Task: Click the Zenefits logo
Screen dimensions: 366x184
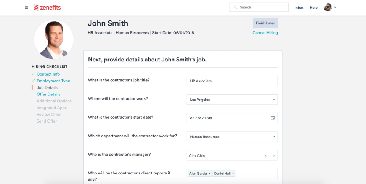Action: (x=47, y=8)
